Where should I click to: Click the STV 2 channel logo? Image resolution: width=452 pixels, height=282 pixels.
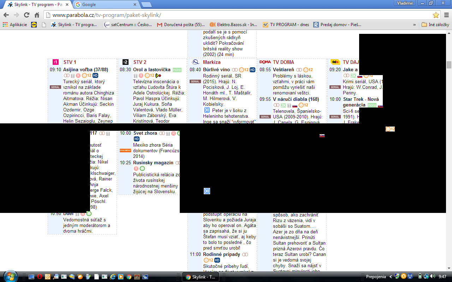point(125,62)
